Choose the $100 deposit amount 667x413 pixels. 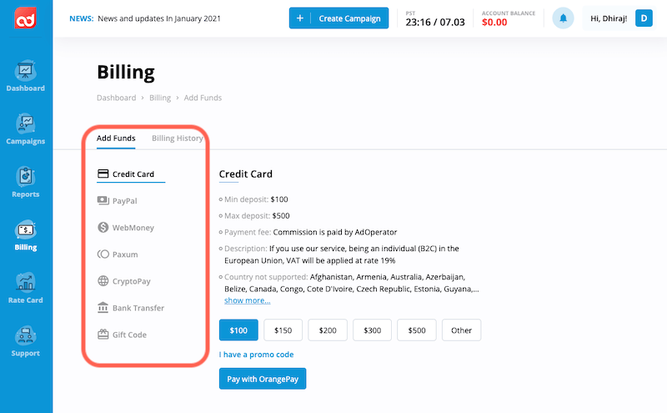(x=238, y=330)
